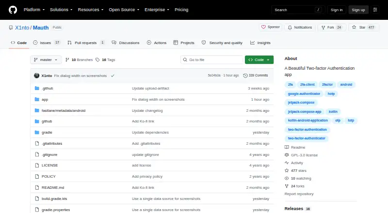Open commit hash 5e04b0a
Image resolution: width=388 pixels, height=213 pixels.
click(x=214, y=76)
